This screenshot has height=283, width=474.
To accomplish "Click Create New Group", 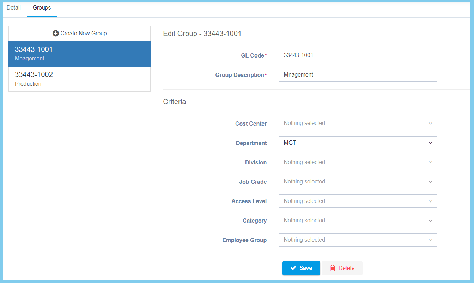I will [80, 34].
